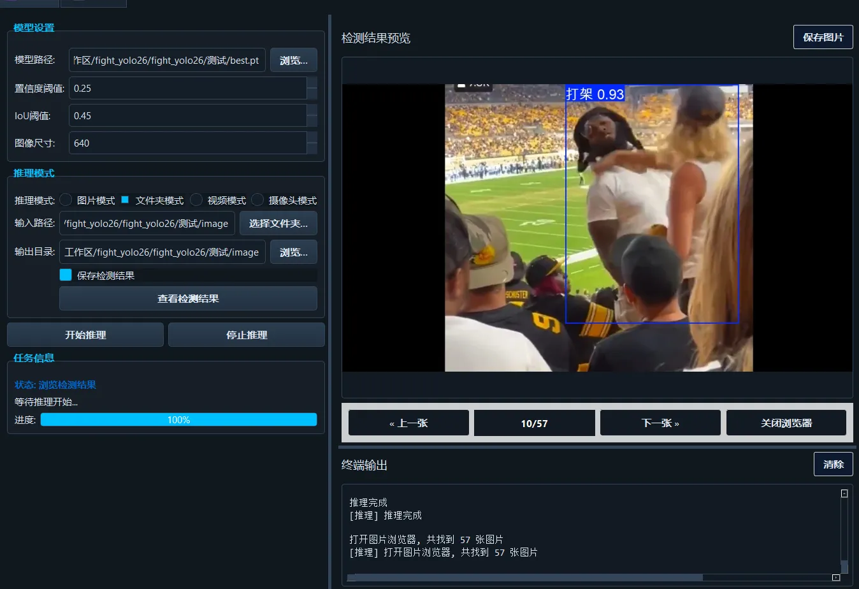
Task: Click the 置信度阈值 field showing 0.25
Action: [187, 88]
